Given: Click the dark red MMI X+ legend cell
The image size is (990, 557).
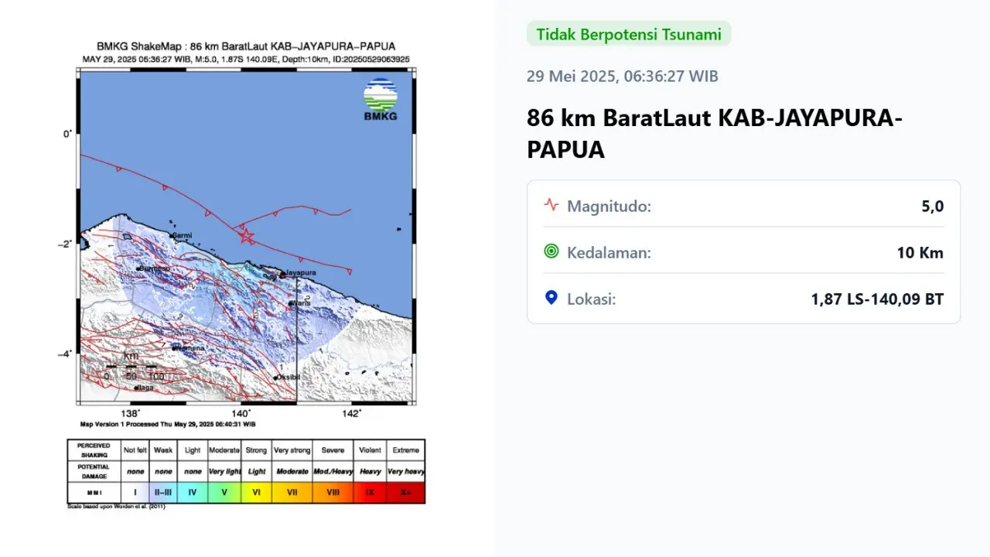Looking at the screenshot, I should pos(405,492).
